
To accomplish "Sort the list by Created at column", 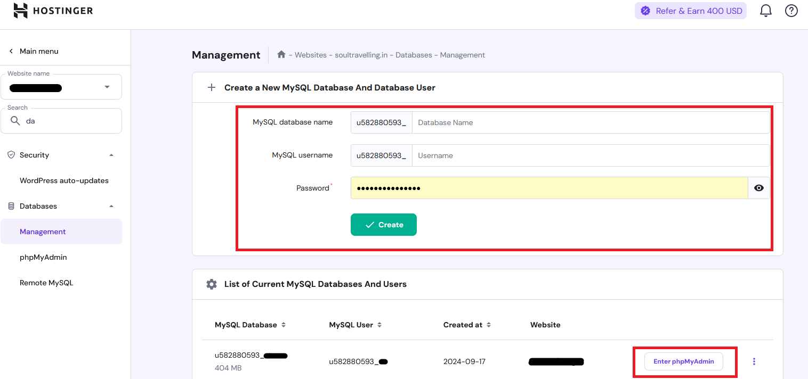I will point(489,325).
